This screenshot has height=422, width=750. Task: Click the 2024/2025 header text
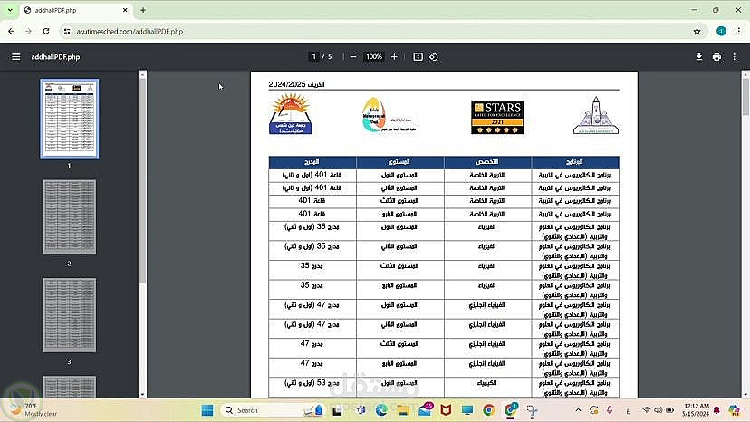pos(296,84)
